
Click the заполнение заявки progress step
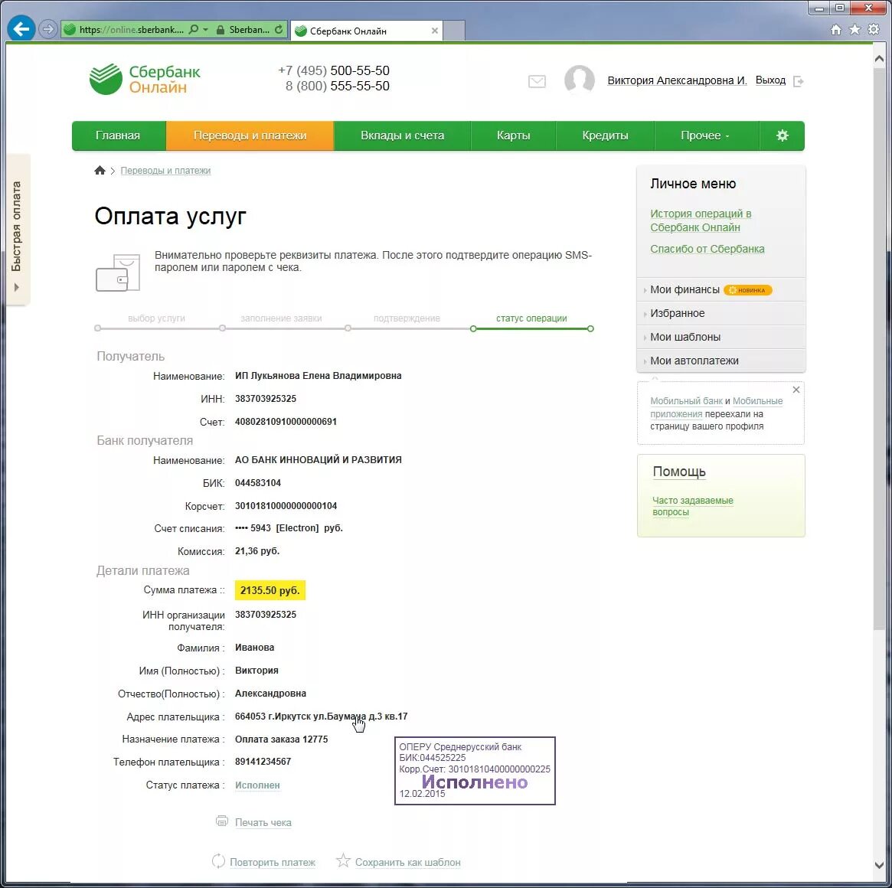[x=281, y=318]
